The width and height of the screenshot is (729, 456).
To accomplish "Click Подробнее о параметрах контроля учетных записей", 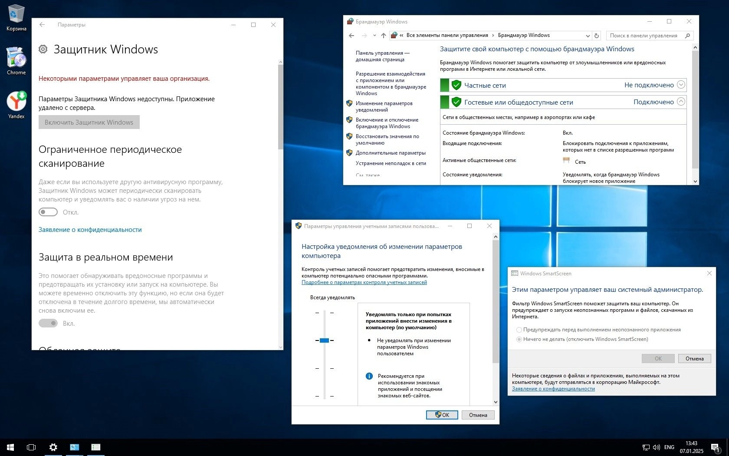I will pyautogui.click(x=364, y=282).
